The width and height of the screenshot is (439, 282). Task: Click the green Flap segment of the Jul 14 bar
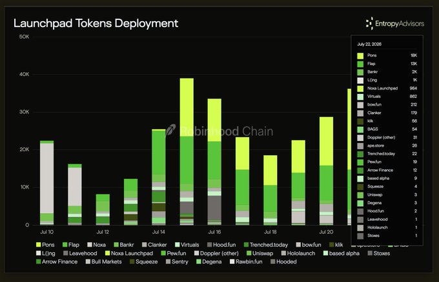[x=159, y=153]
